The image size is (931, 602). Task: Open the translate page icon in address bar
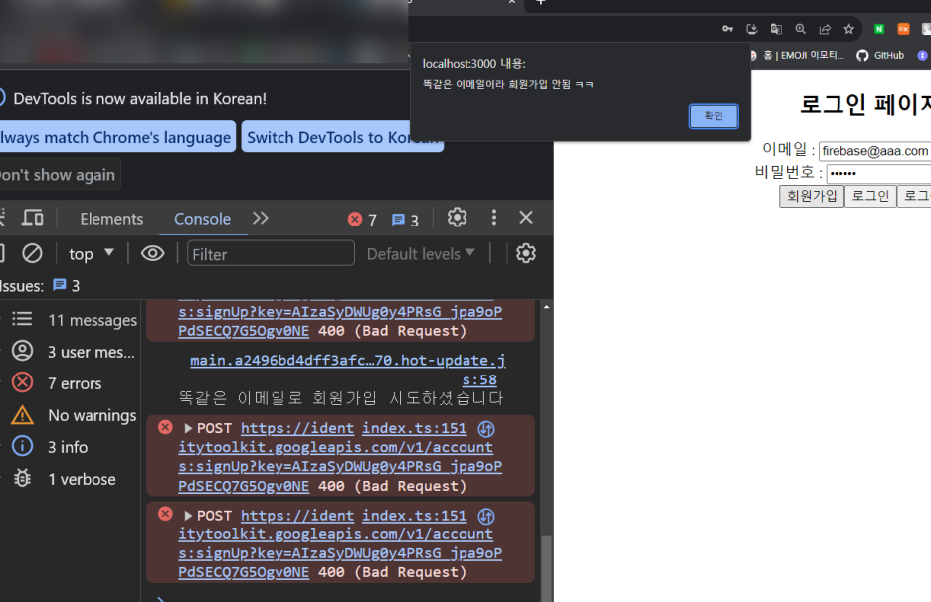click(776, 29)
